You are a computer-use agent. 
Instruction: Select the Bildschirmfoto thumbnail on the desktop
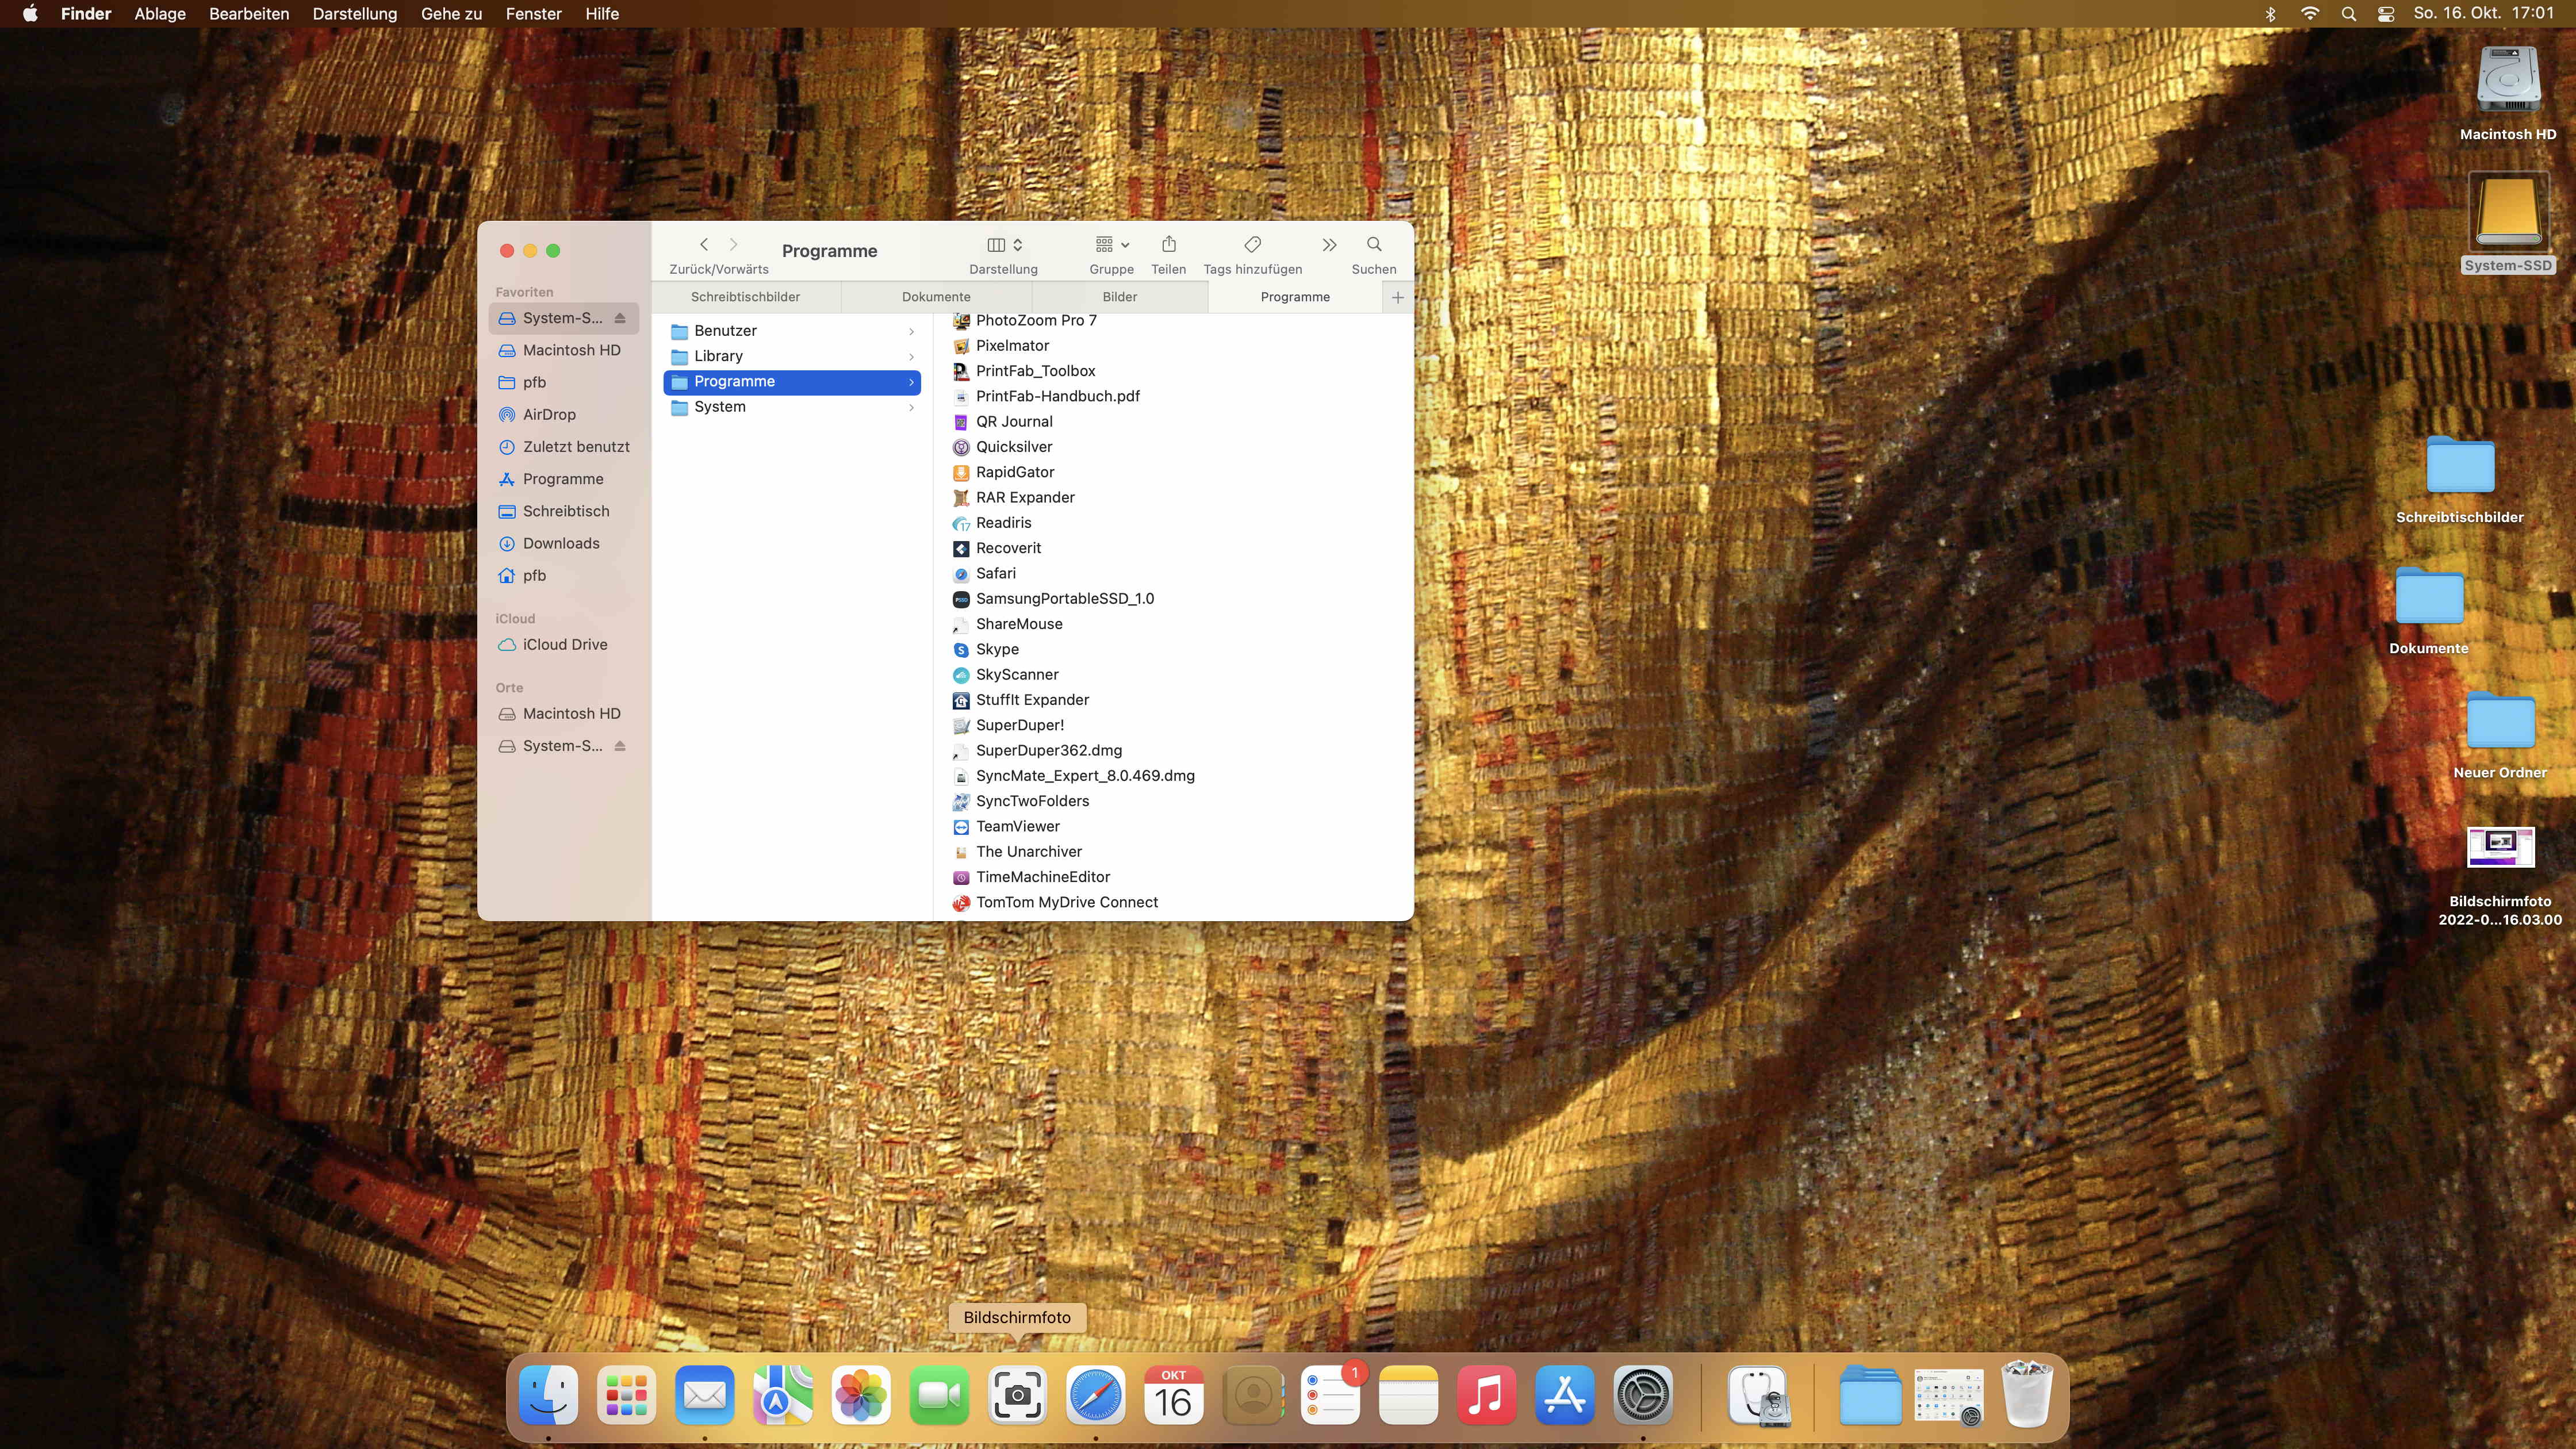pyautogui.click(x=2500, y=847)
